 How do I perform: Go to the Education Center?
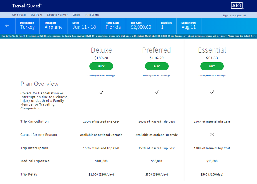click(57, 15)
